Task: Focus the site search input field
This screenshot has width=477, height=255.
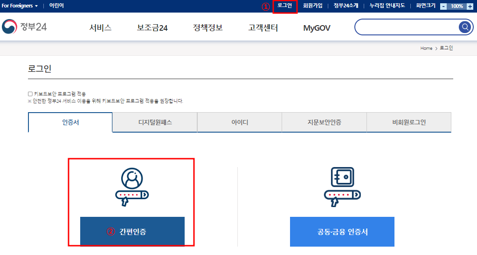Action: coord(407,27)
